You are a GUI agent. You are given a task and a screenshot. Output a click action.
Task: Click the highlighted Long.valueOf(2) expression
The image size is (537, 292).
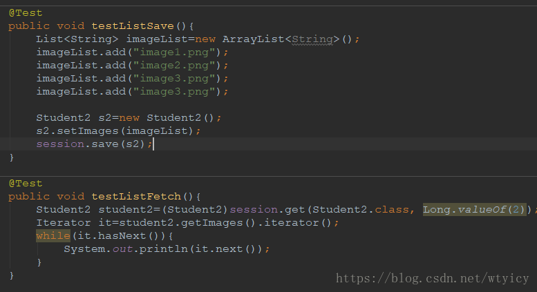click(x=474, y=210)
